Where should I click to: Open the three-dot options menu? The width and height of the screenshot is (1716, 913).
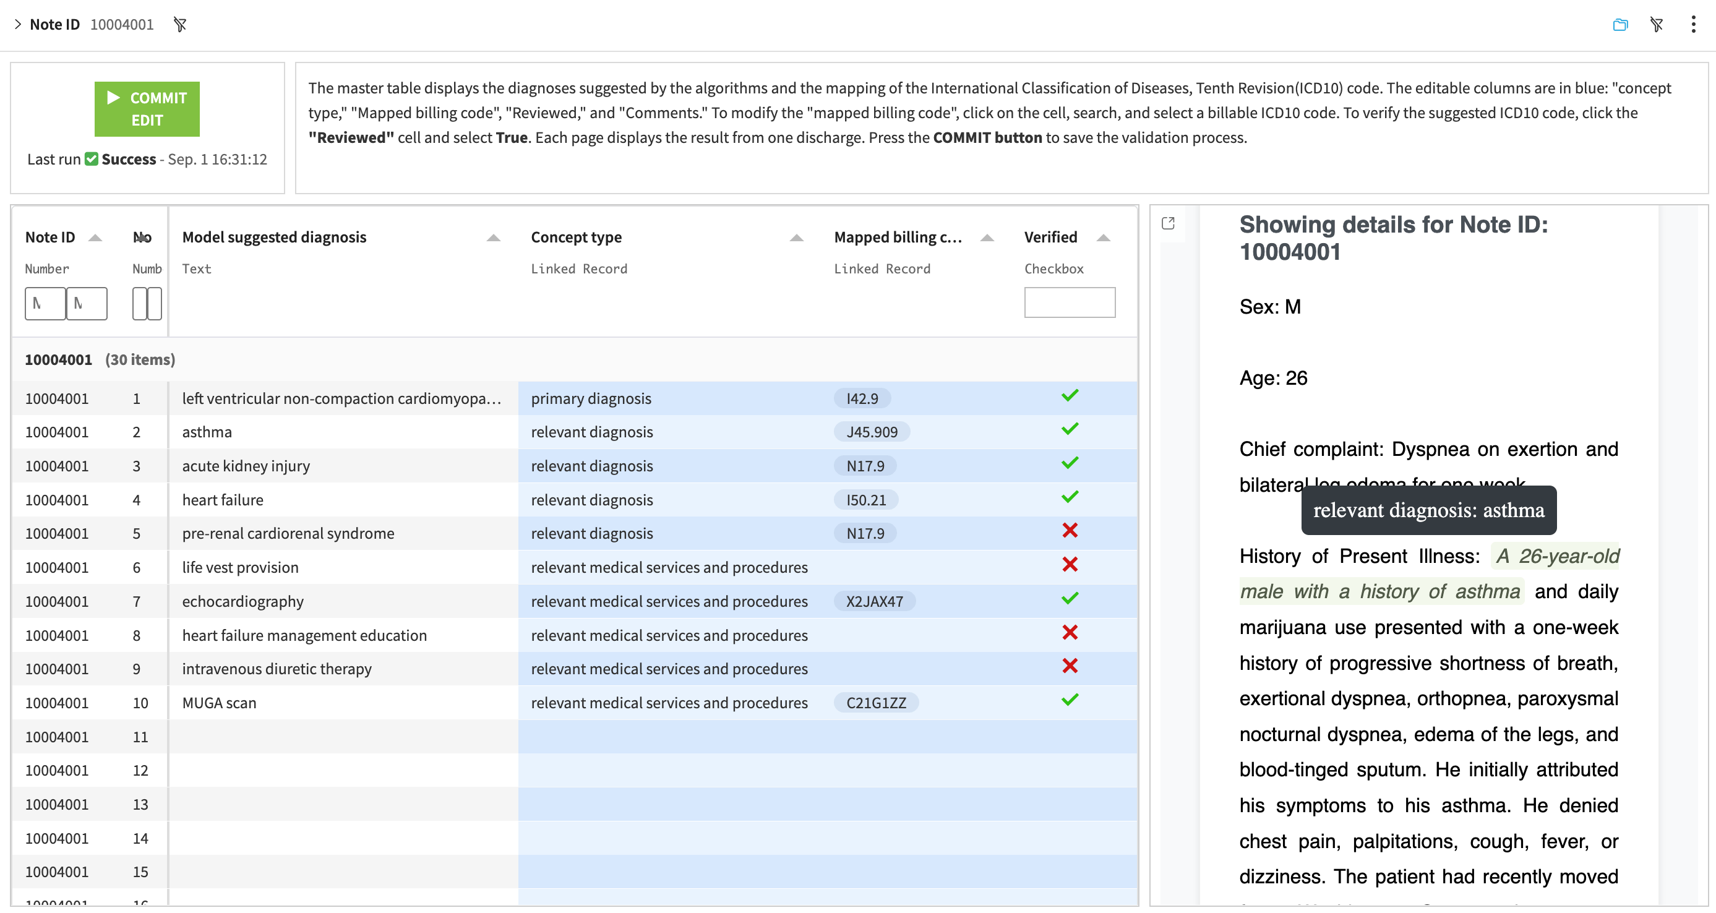pos(1693,25)
